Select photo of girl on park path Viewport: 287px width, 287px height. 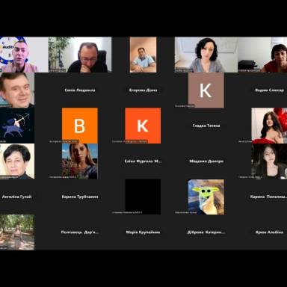(x=17, y=232)
